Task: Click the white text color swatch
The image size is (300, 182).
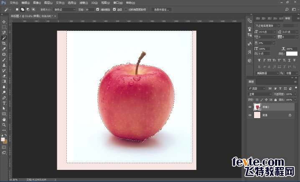Action: tap(292, 54)
